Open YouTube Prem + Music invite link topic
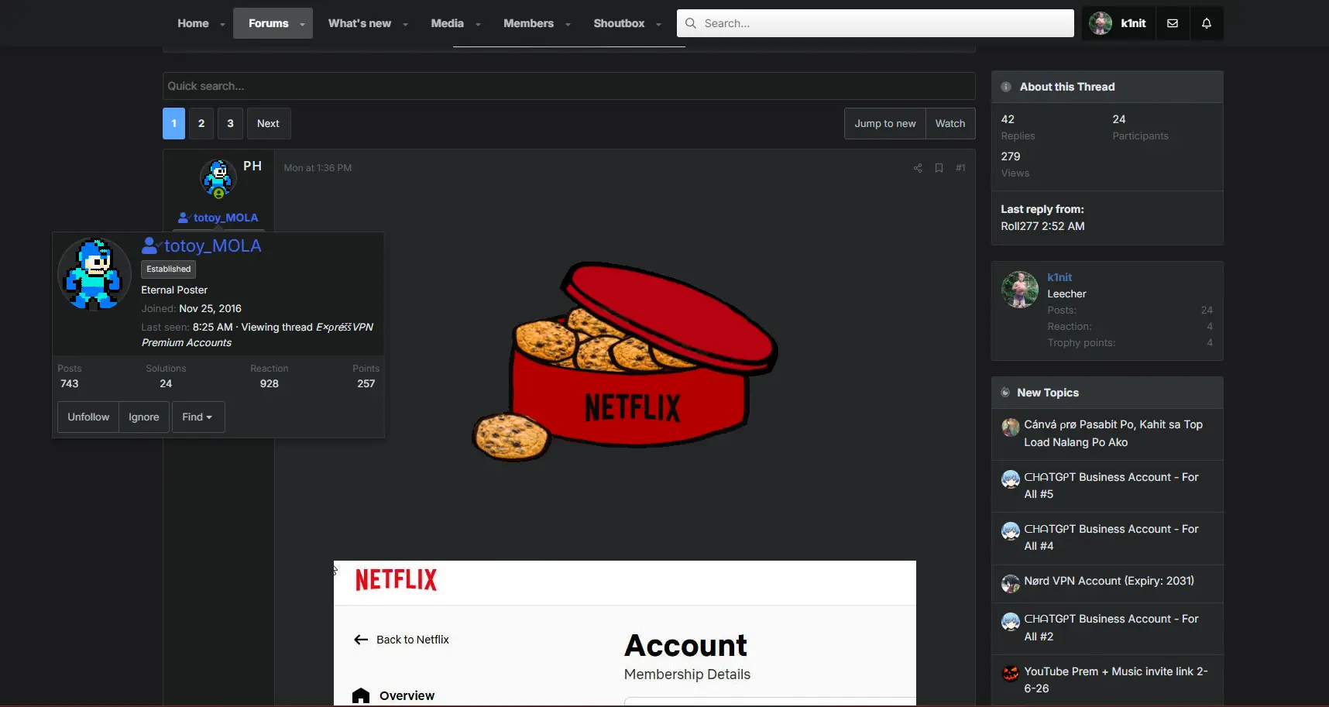1329x707 pixels. pyautogui.click(x=1116, y=680)
